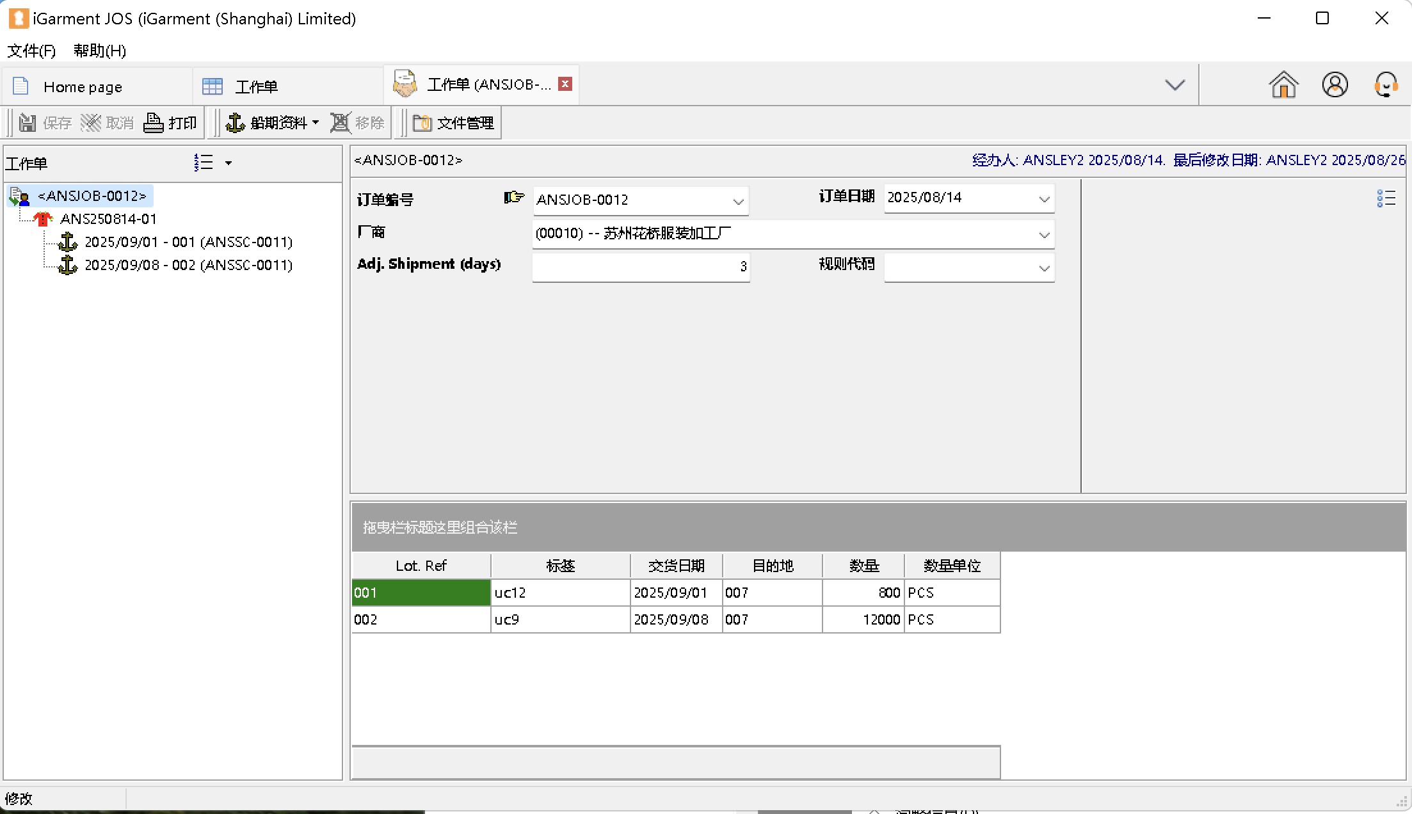Click the pointing hand icon beside order number
Viewport: 1412px width, 814px height.
(x=513, y=198)
